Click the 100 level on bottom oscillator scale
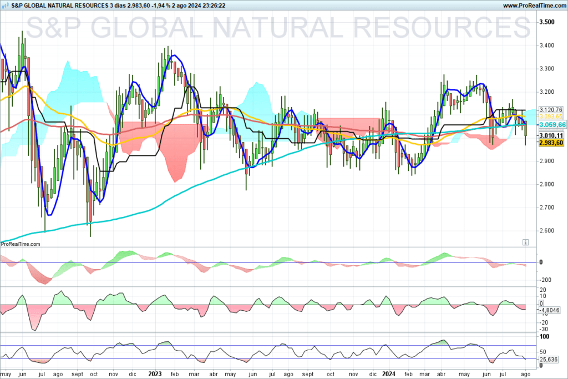Viewport: 568px width, 379px height. click(x=545, y=337)
